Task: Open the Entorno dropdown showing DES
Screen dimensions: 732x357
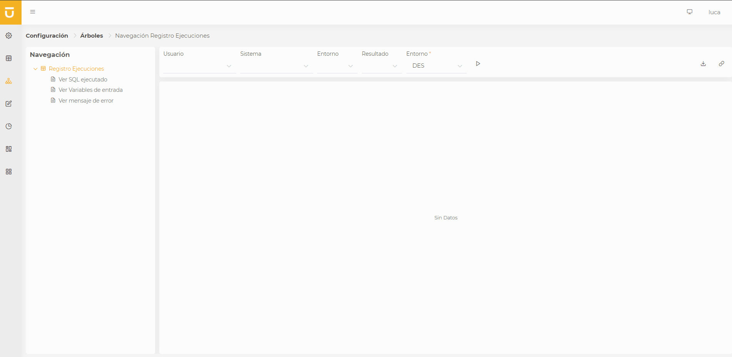Action: [x=436, y=66]
